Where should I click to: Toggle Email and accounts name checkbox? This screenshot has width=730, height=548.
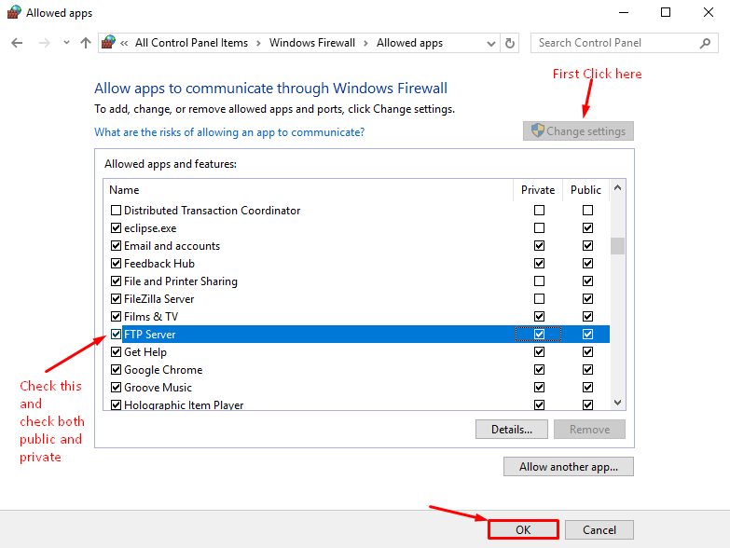point(116,246)
